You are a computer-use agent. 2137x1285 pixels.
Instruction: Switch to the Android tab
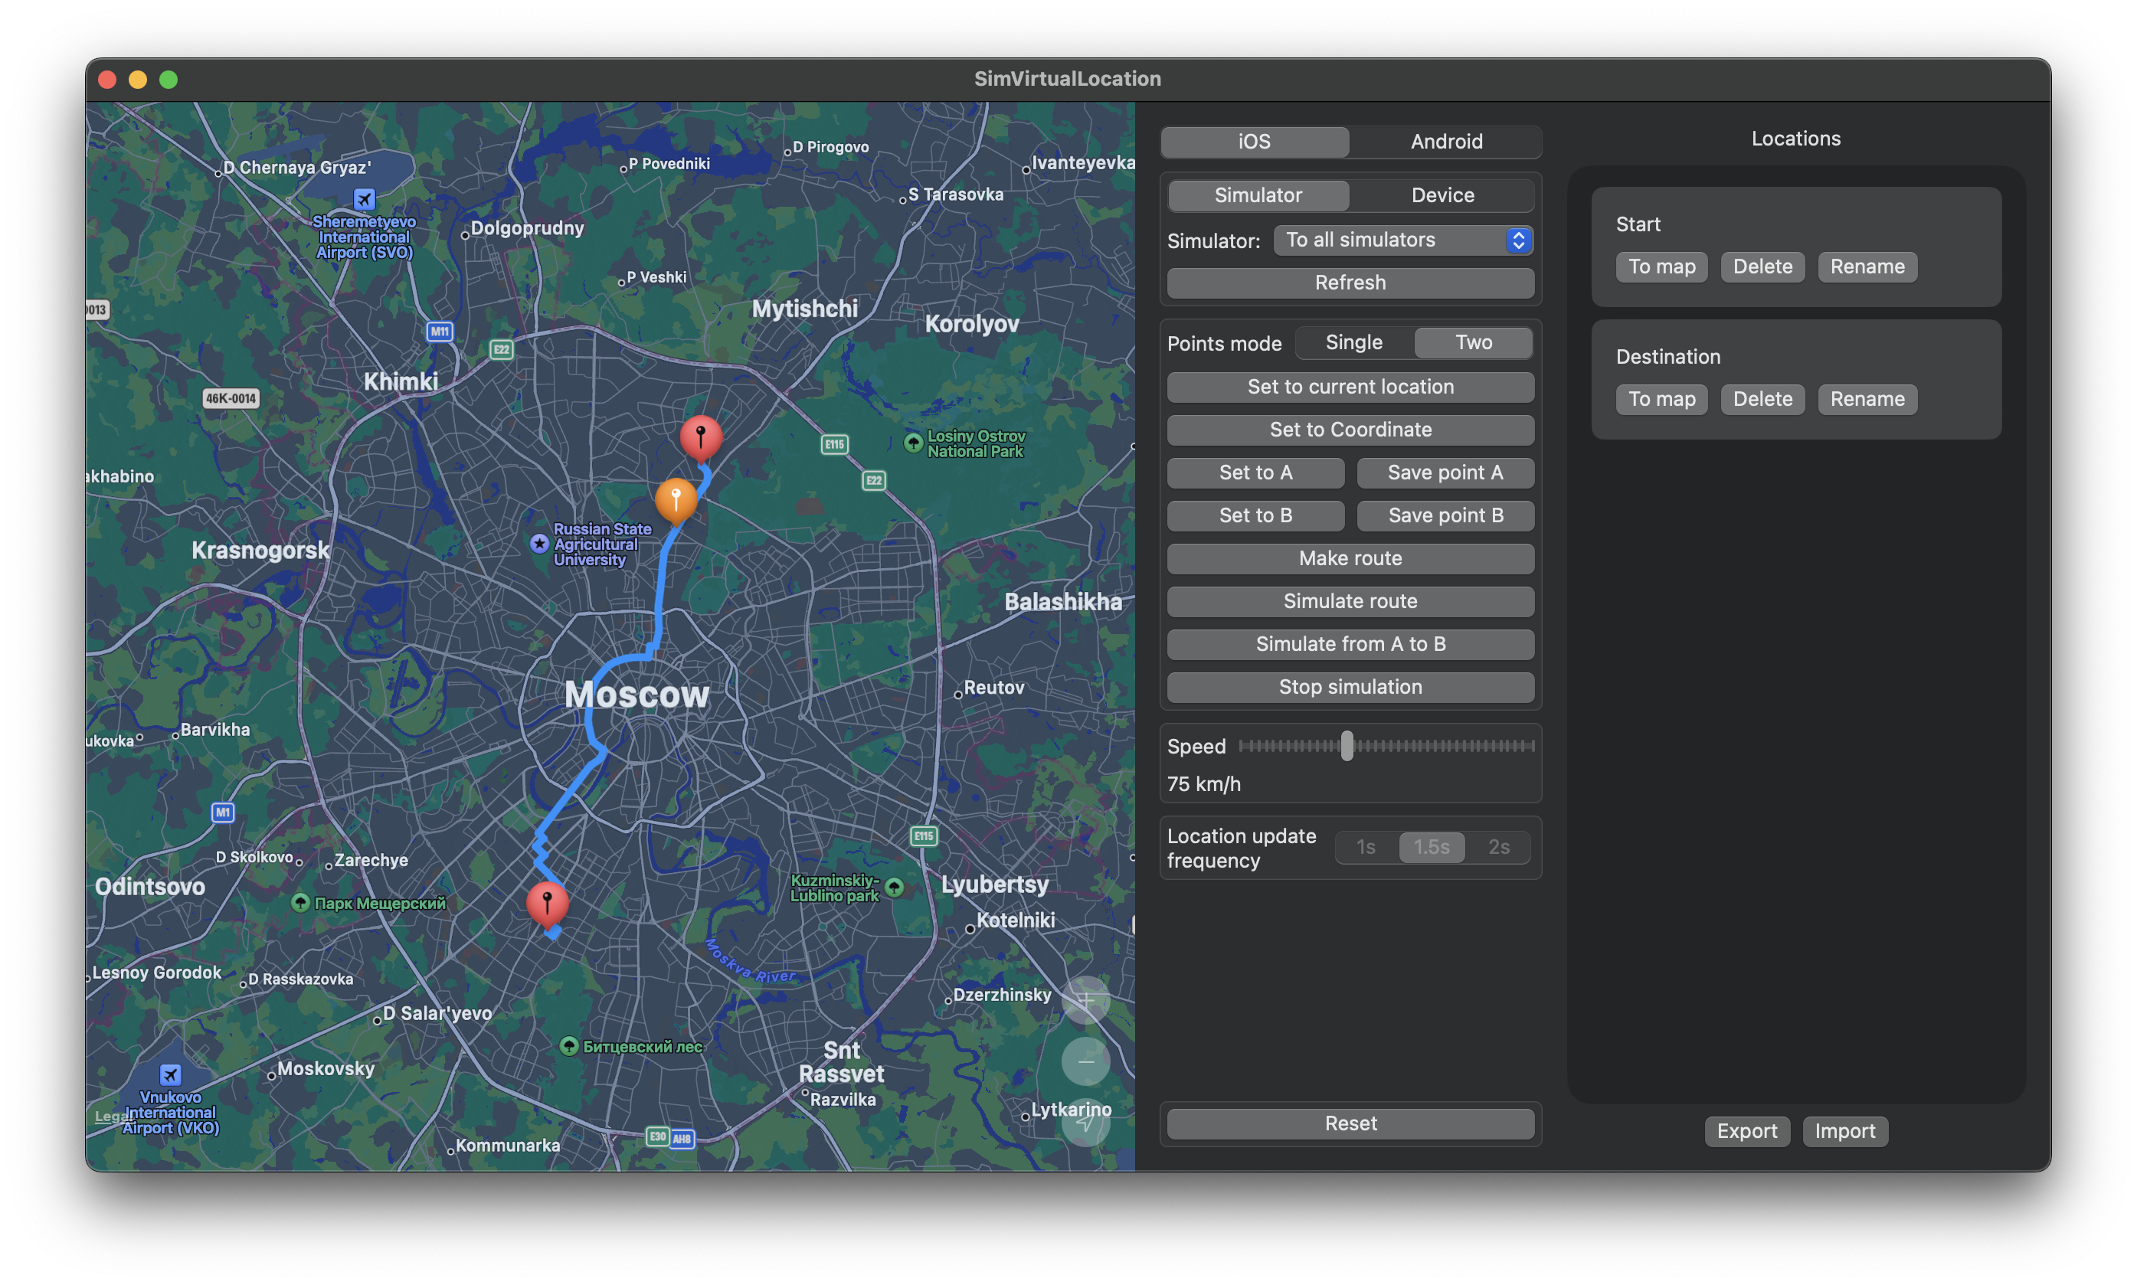click(1446, 141)
